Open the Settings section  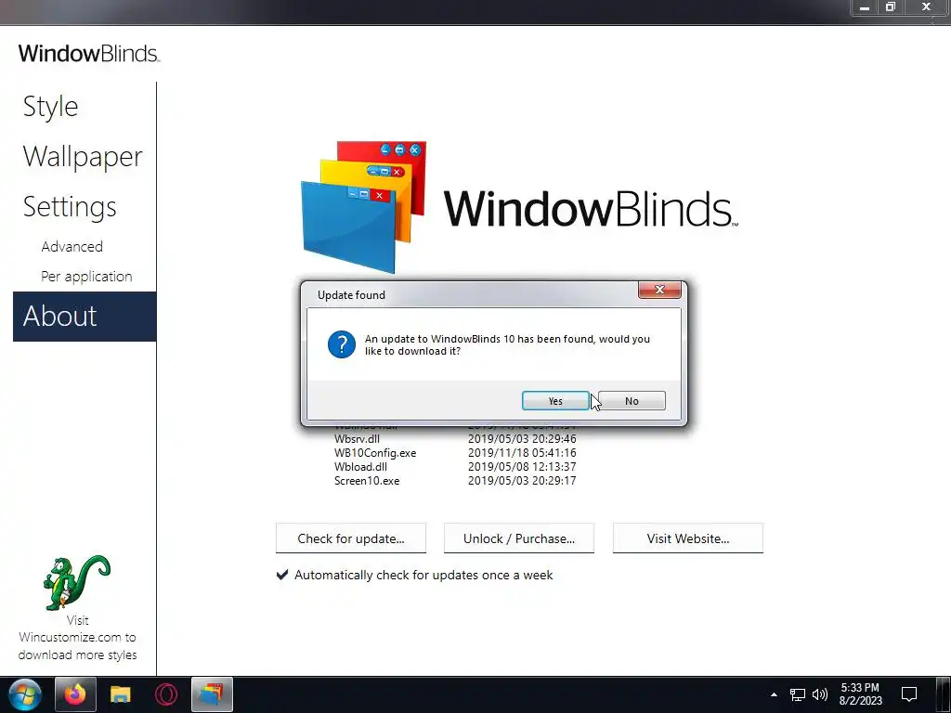(70, 207)
